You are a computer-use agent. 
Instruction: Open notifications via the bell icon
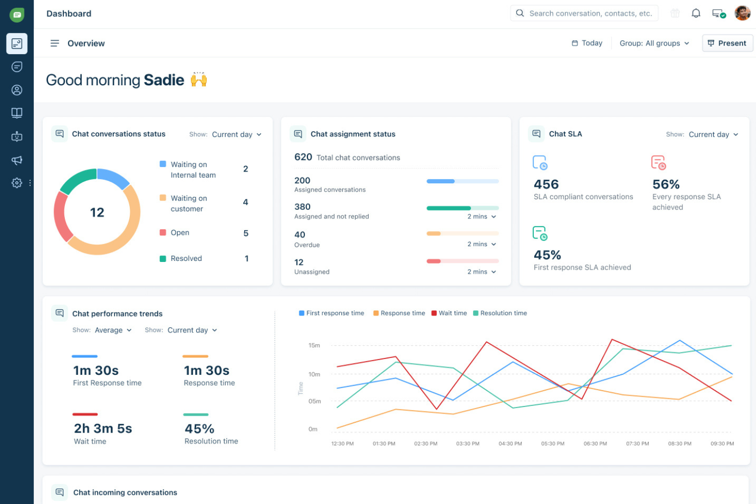[696, 13]
